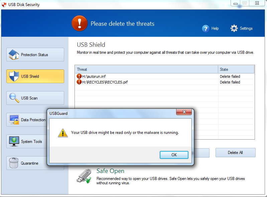Click the Quarantine trash bin icon
Screen dimensions: 267x197
pyautogui.click(x=14, y=163)
